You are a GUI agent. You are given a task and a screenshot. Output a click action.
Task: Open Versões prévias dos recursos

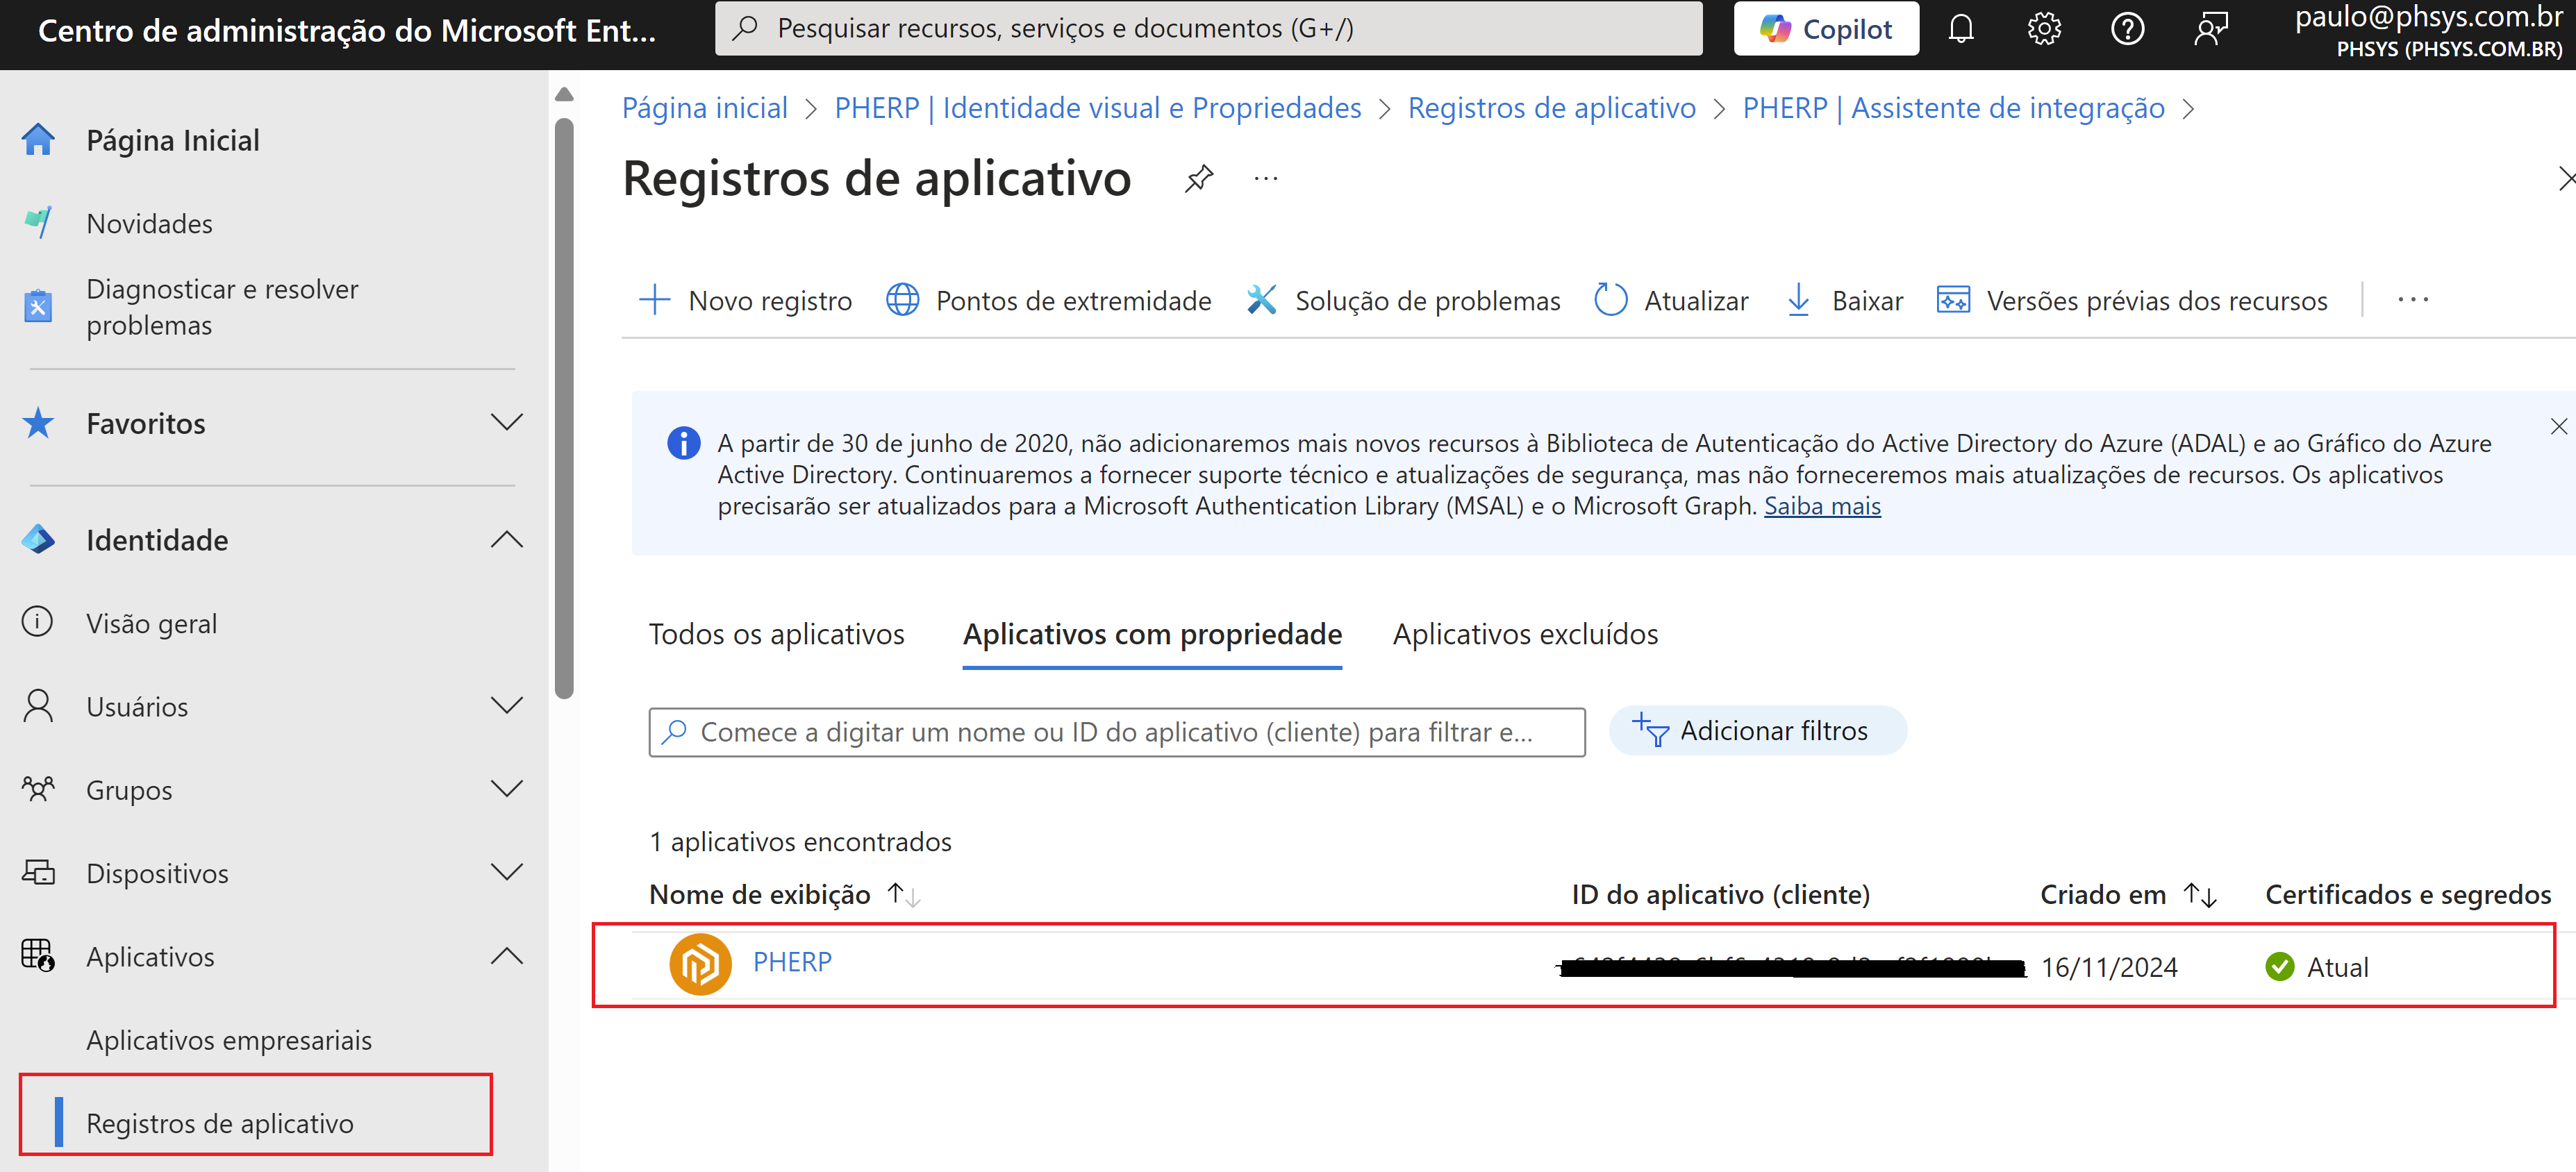pos(2132,300)
